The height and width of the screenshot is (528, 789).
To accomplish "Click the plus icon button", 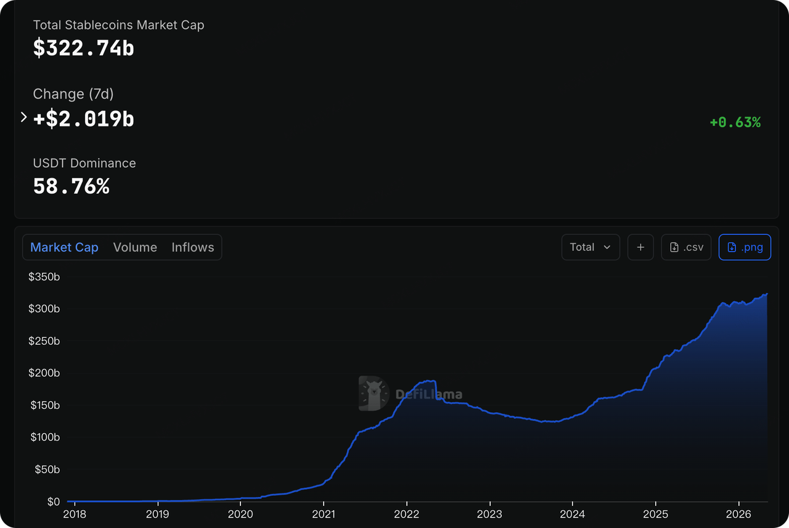I will tap(640, 247).
